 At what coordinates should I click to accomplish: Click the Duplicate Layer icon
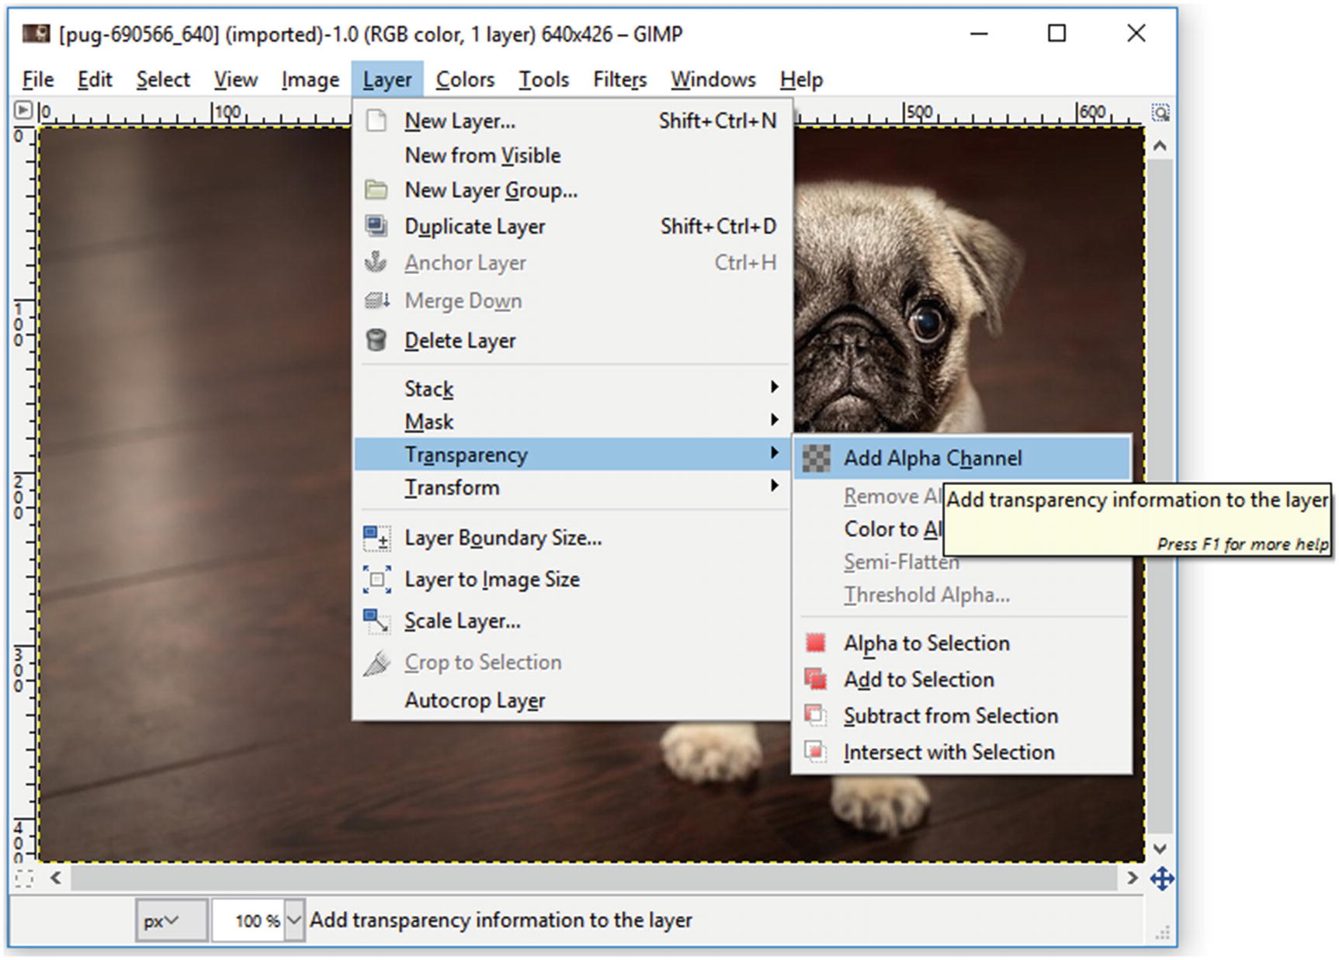[376, 226]
